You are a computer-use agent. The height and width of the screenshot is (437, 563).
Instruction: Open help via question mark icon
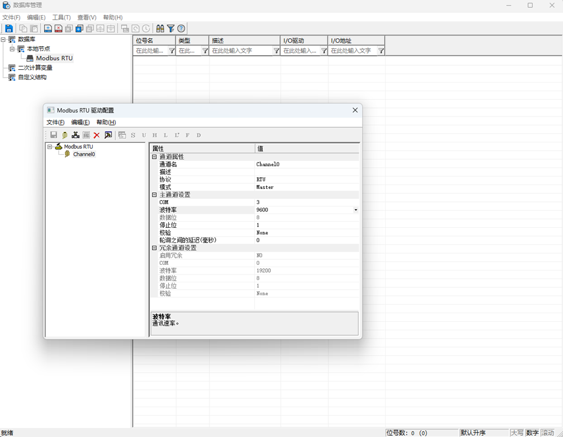pyautogui.click(x=181, y=28)
